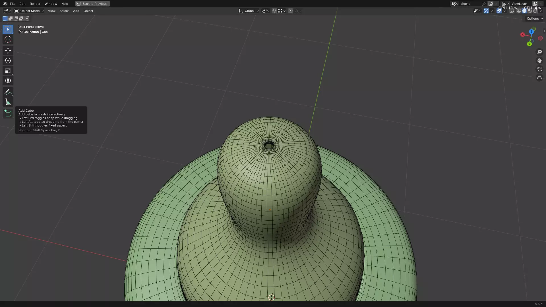This screenshot has height=307, width=546.
Task: Toggle the snapping magnet
Action: click(x=274, y=11)
